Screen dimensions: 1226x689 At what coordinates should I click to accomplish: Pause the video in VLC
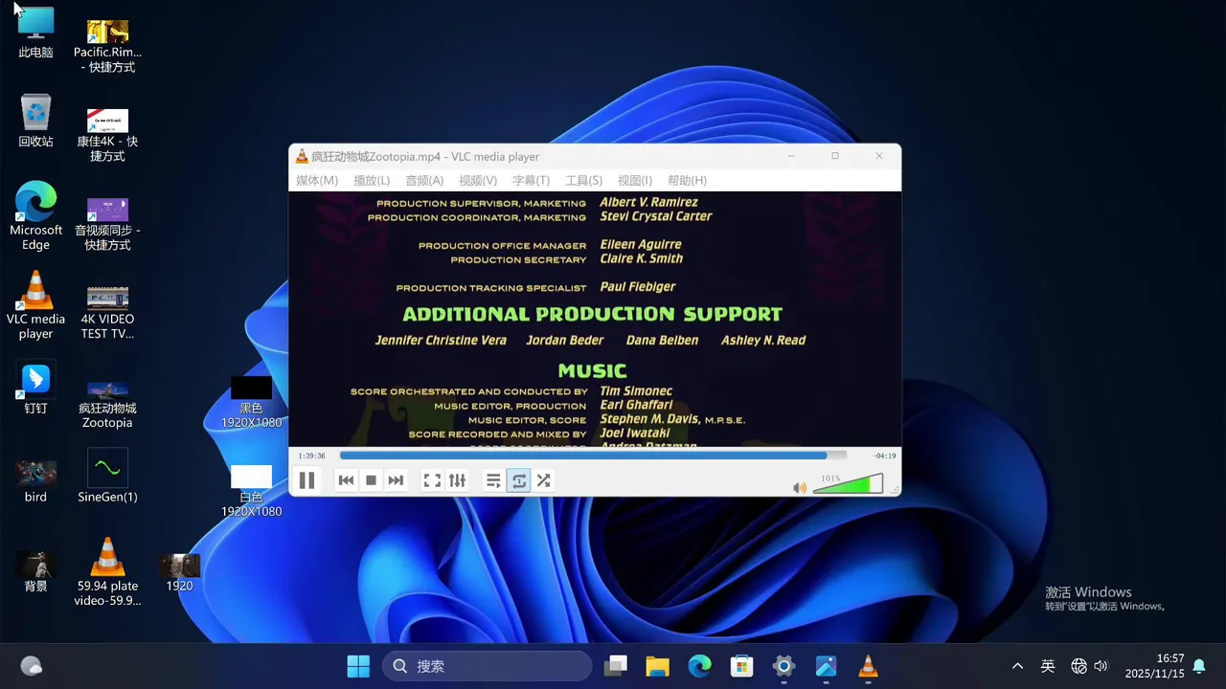pos(306,480)
